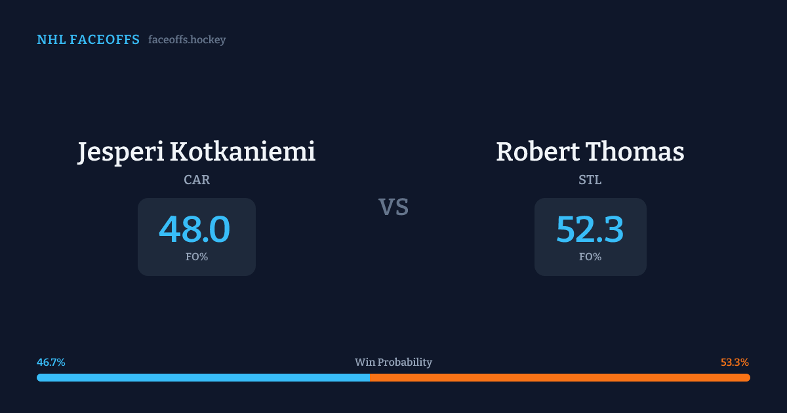Click the far right end of the probability bar
The image size is (787, 413).
coord(748,378)
